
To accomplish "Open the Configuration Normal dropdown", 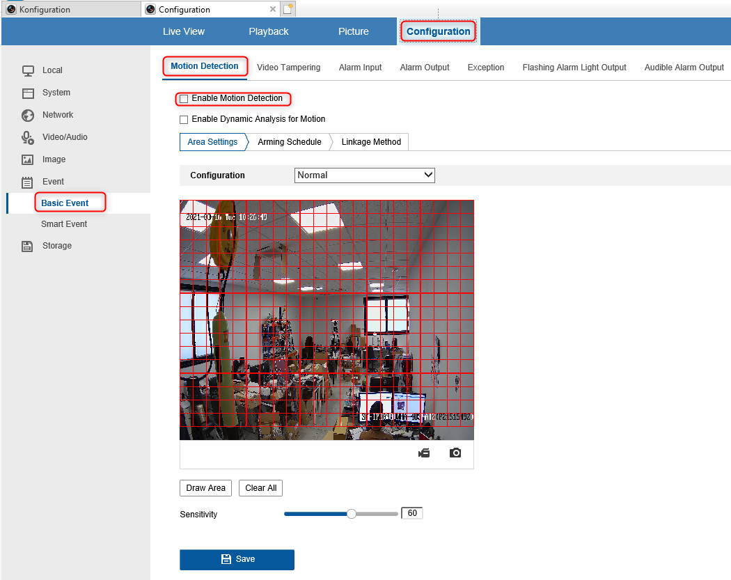I will pos(365,175).
